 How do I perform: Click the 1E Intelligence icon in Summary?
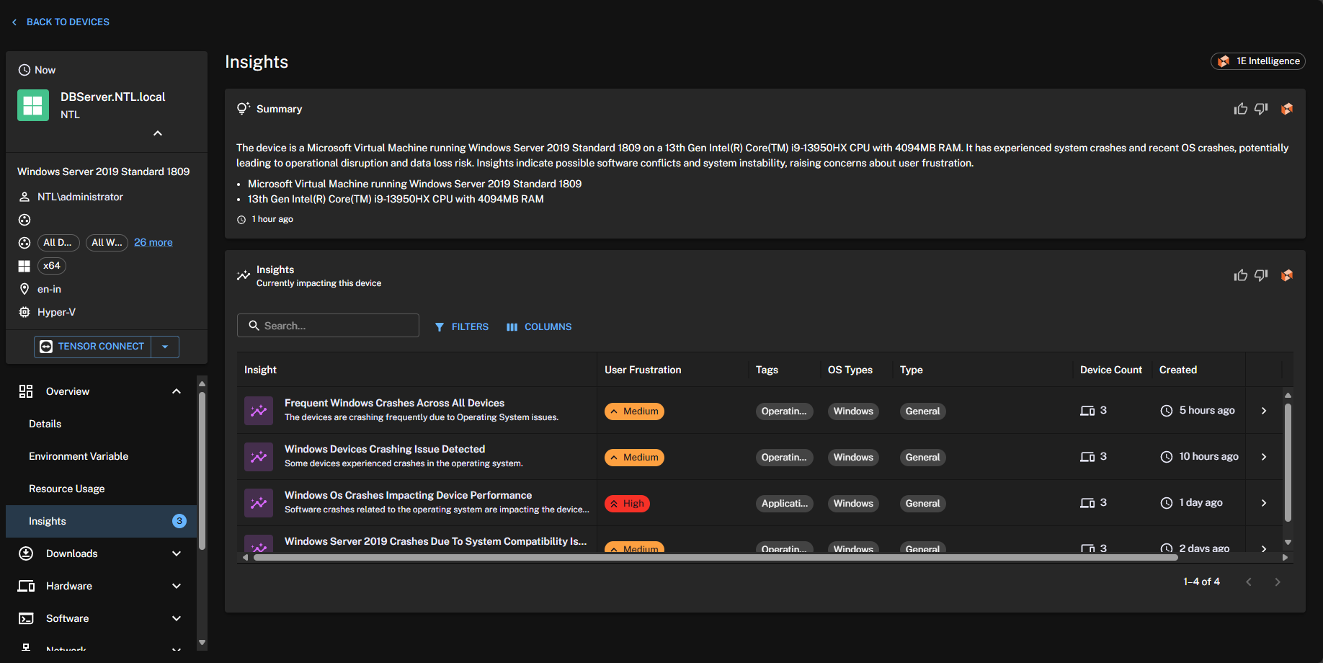pyautogui.click(x=1287, y=109)
